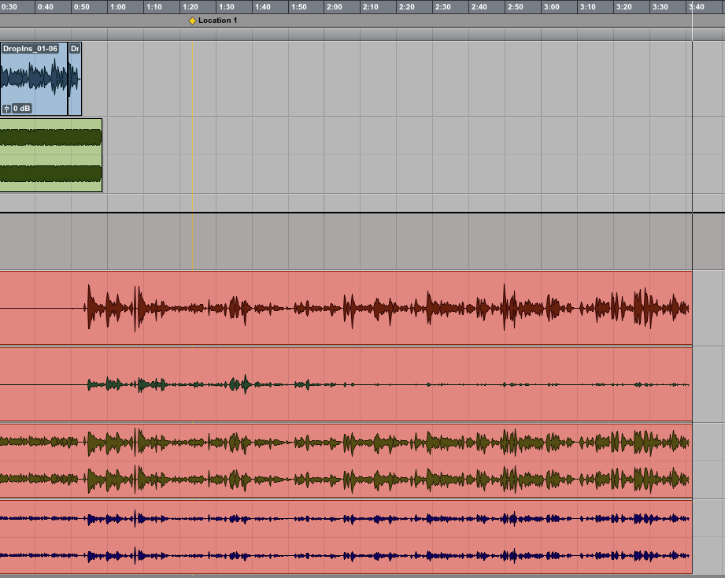This screenshot has width=725, height=578.
Task: Click the 0:50 mark on the ruler
Action: coord(82,7)
